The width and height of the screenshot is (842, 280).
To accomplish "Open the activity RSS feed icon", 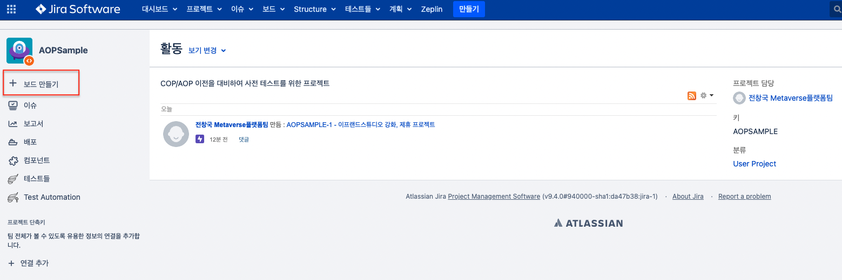I will pyautogui.click(x=691, y=95).
